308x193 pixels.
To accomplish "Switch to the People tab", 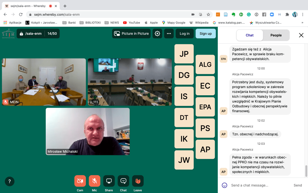I will [276, 35].
